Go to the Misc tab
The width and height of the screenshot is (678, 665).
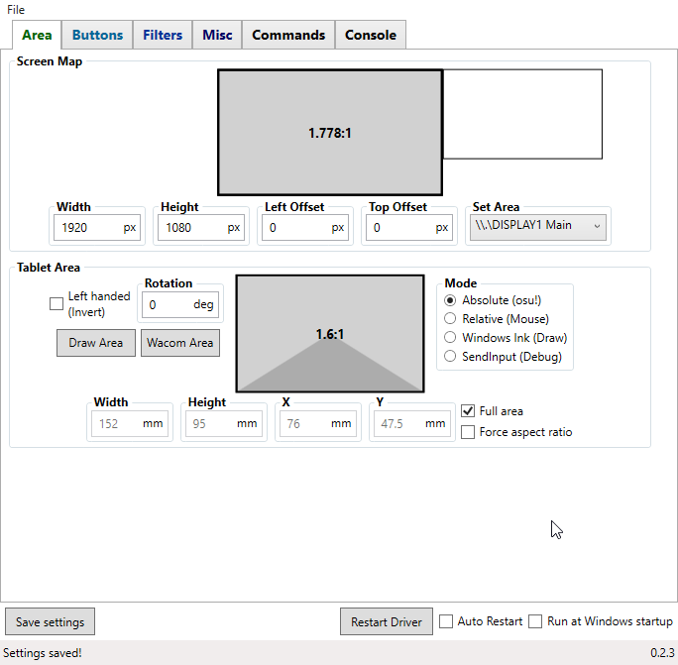217,35
